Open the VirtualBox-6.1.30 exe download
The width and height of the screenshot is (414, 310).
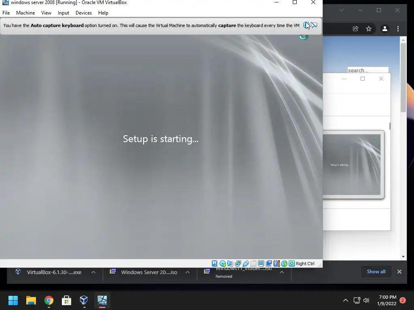coord(54,272)
